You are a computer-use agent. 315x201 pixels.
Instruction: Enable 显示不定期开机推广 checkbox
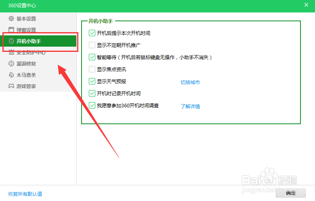(x=92, y=45)
